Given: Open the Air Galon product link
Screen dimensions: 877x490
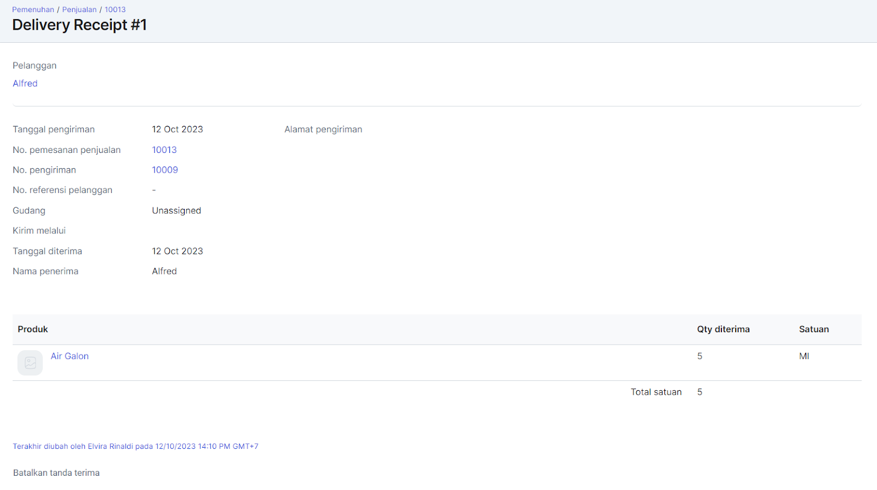Looking at the screenshot, I should tap(70, 356).
